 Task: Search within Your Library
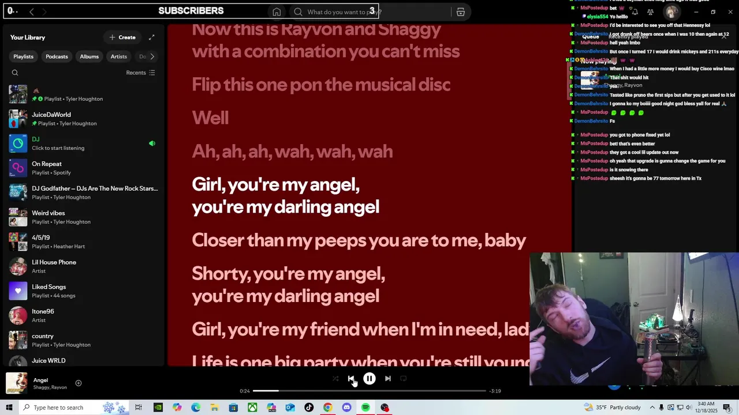(15, 73)
